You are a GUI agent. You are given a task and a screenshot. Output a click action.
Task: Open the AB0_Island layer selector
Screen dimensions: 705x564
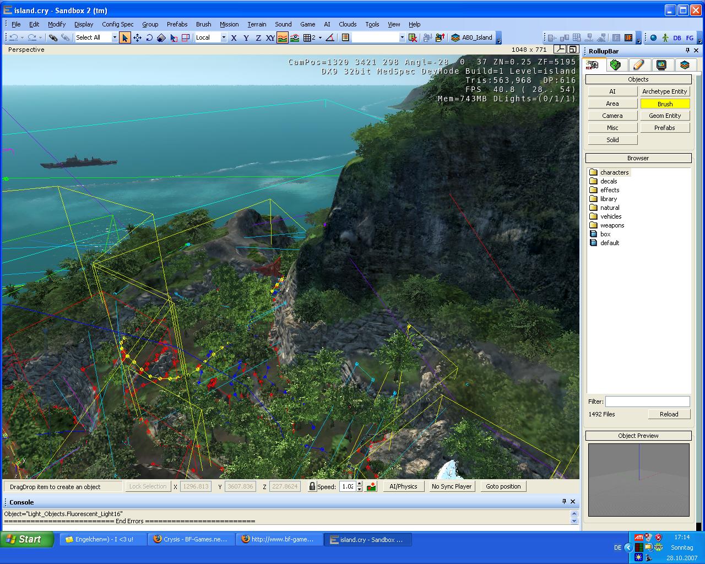[x=472, y=37]
